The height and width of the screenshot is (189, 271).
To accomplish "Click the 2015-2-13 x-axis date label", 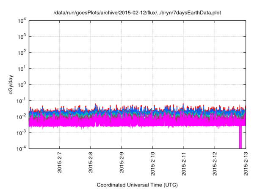I will click(246, 164).
